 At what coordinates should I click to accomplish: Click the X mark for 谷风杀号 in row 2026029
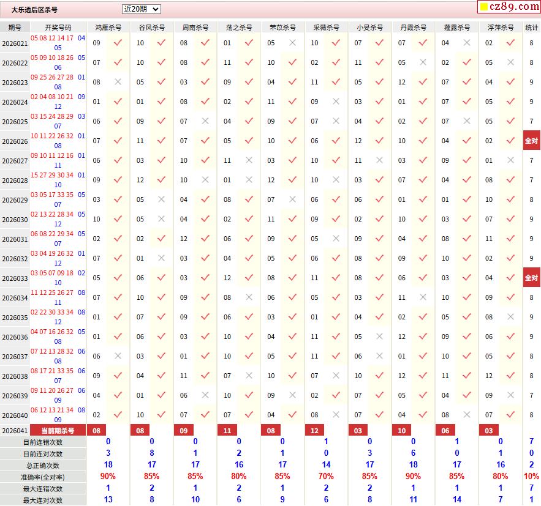pos(161,199)
